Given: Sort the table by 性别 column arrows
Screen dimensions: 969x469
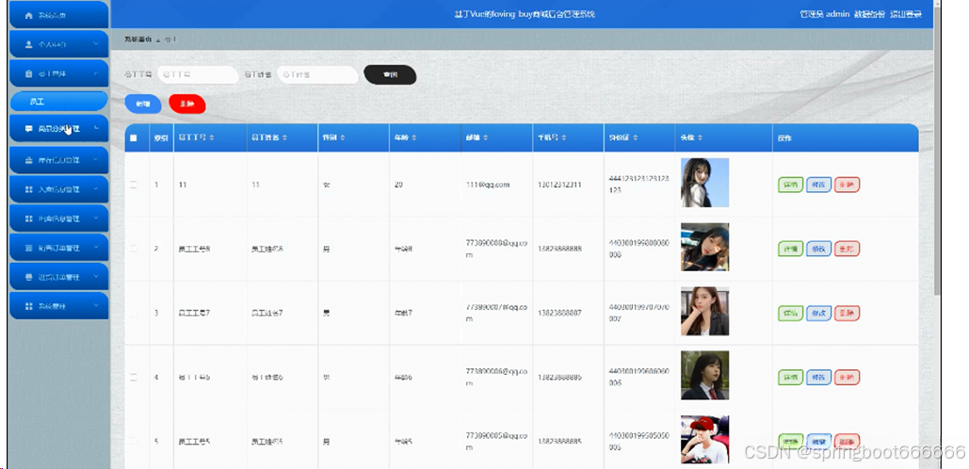Looking at the screenshot, I should [x=343, y=138].
